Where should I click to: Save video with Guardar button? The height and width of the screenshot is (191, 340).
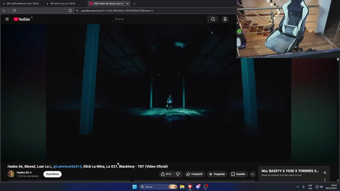click(x=238, y=174)
